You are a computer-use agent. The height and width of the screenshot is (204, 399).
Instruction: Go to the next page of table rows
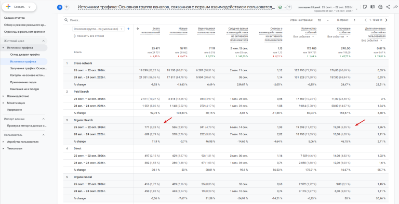click(x=387, y=20)
